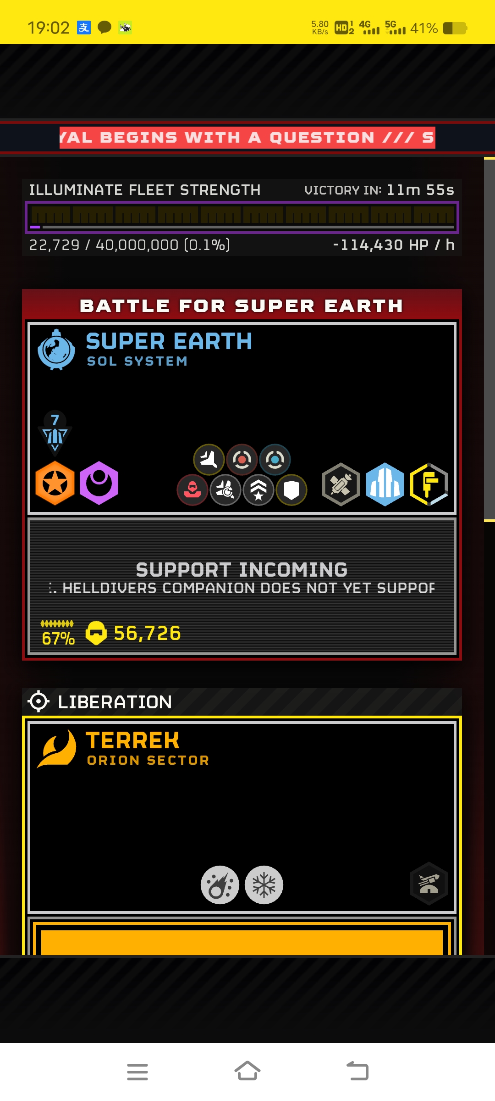
Task: Tap the yellow pipe wrench hexagon icon
Action: (x=429, y=484)
